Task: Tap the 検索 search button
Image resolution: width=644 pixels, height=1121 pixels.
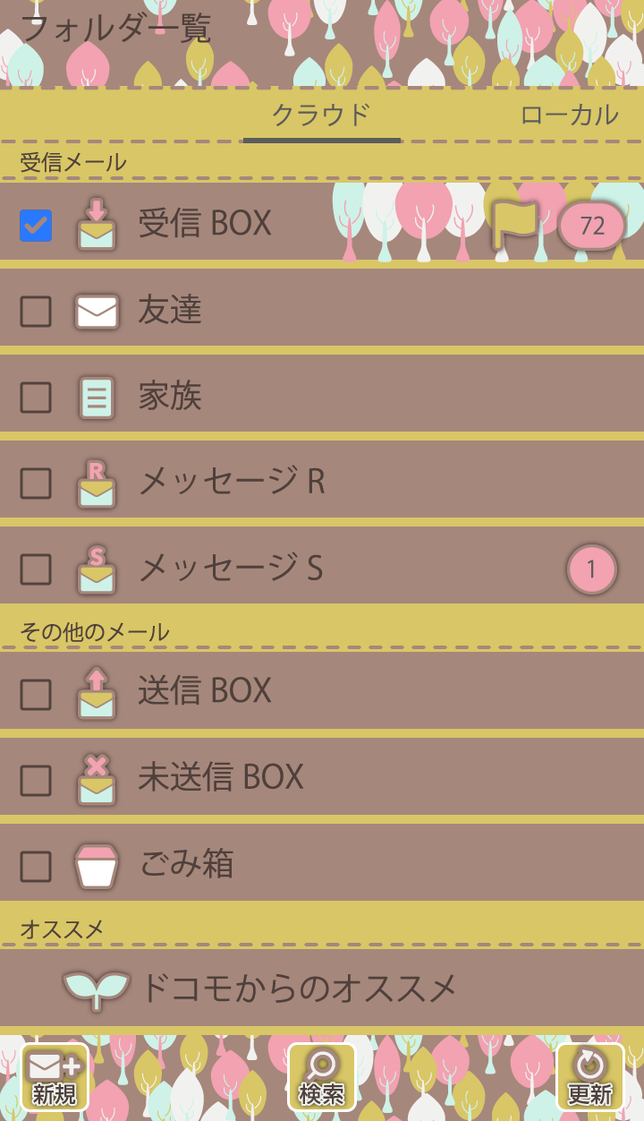Action: 322,1077
